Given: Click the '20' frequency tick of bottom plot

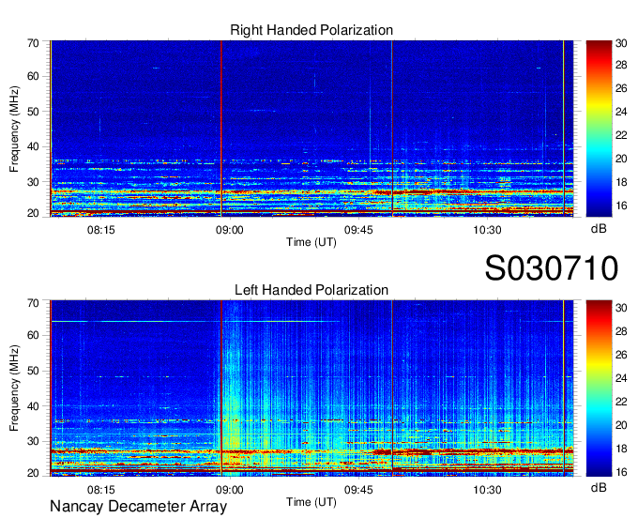Looking at the screenshot, I should 34,473.
